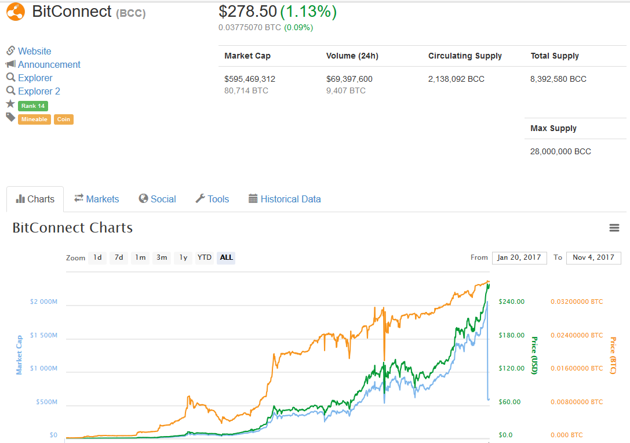630x443 pixels.
Task: Set chart zoom to 1y
Action: click(x=183, y=257)
